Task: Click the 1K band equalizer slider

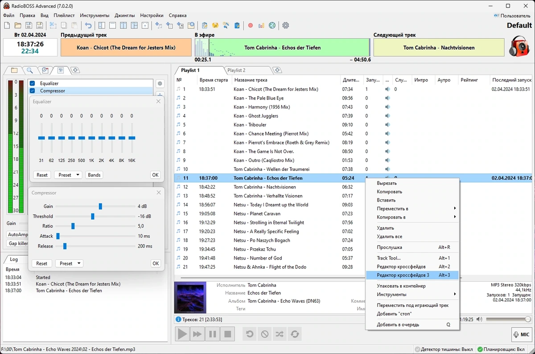Action: tap(91, 138)
